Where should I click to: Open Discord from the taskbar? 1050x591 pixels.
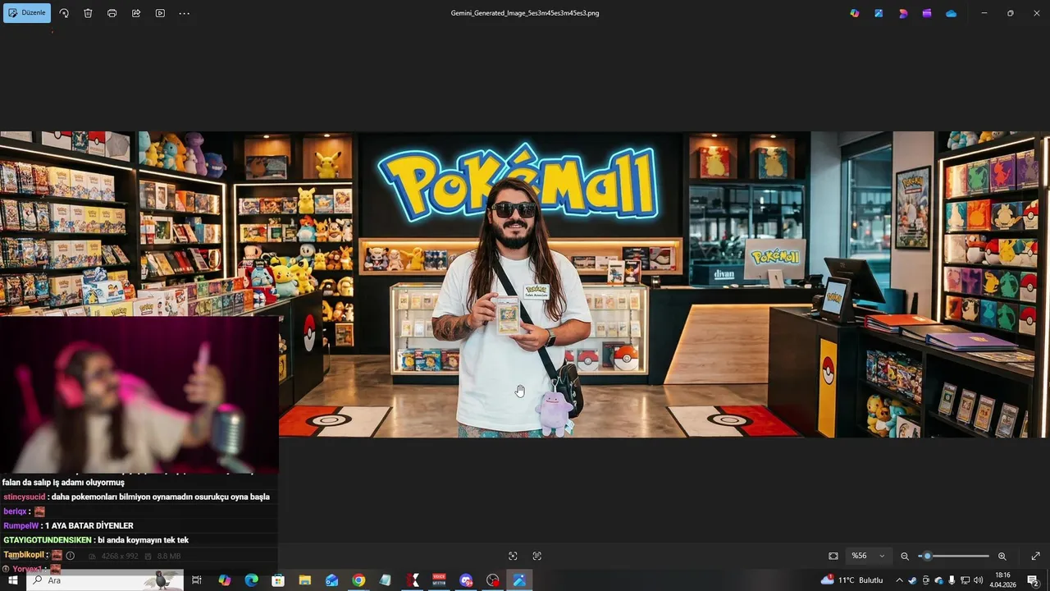pyautogui.click(x=466, y=580)
